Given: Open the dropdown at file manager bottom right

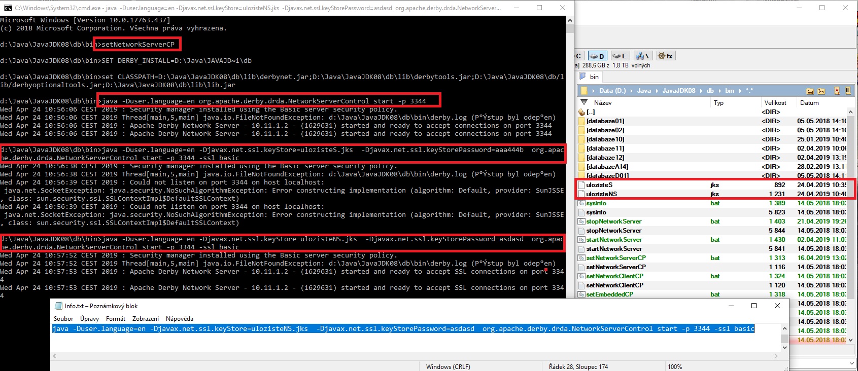Looking at the screenshot, I should tap(851, 363).
